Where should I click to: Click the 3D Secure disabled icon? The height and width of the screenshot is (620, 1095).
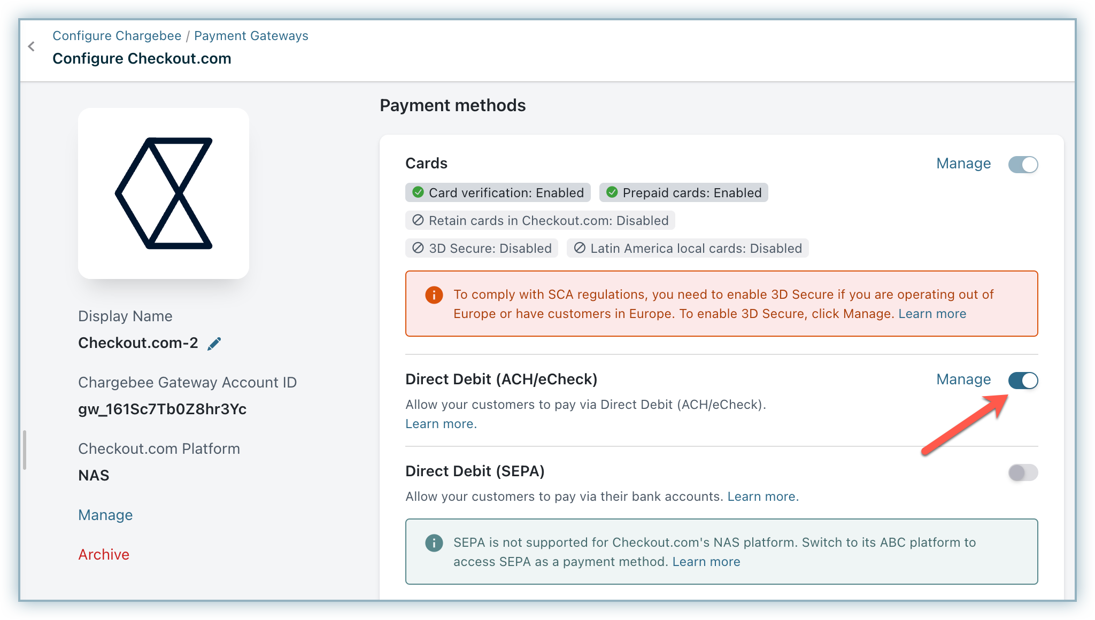[x=418, y=248]
